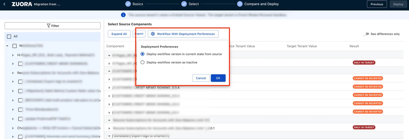Check the All checkbox
This screenshot has width=409, height=139.
(x=9, y=37)
